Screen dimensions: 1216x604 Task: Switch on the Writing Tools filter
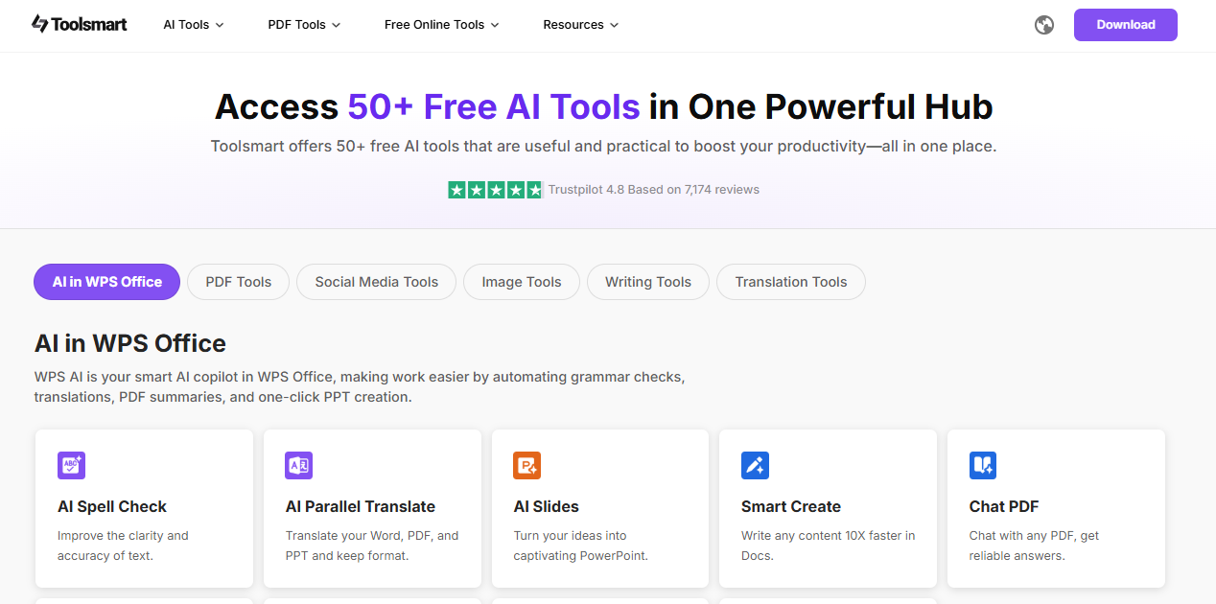pyautogui.click(x=647, y=282)
